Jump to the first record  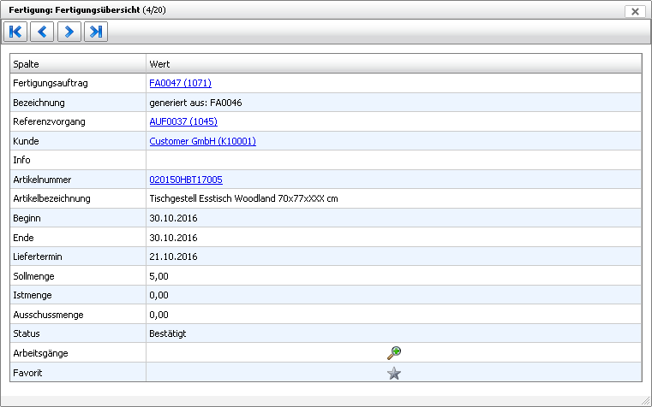coord(15,32)
